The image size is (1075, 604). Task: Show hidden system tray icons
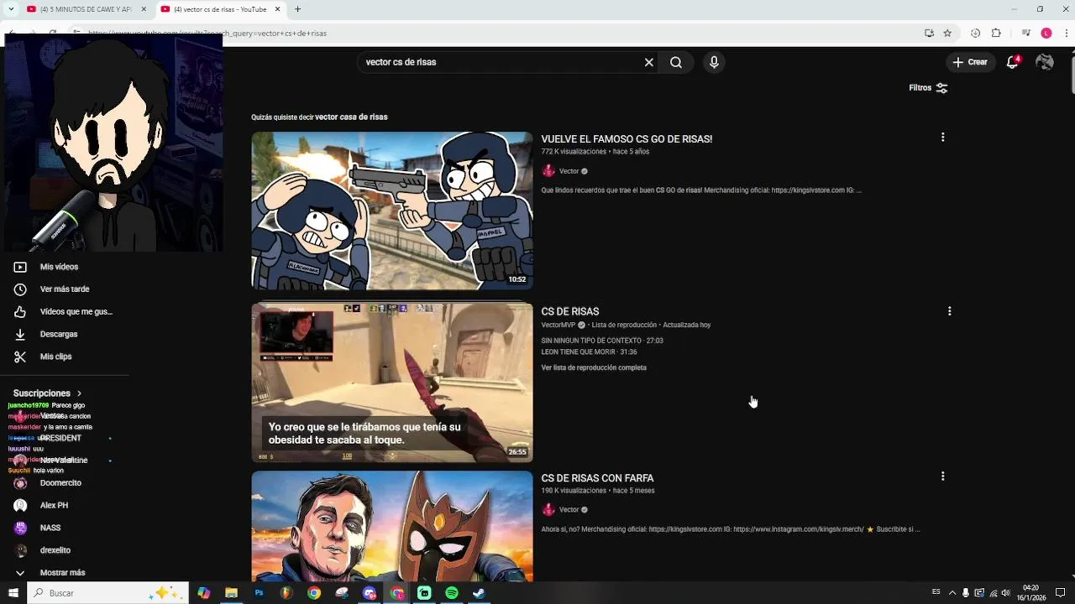pos(952,593)
